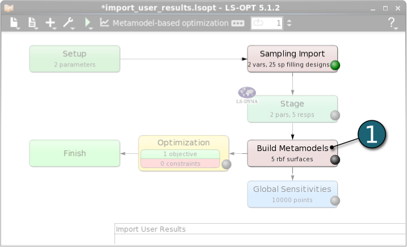The image size is (407, 247).
Task: Open the Sampling Import box
Action: tap(292, 58)
